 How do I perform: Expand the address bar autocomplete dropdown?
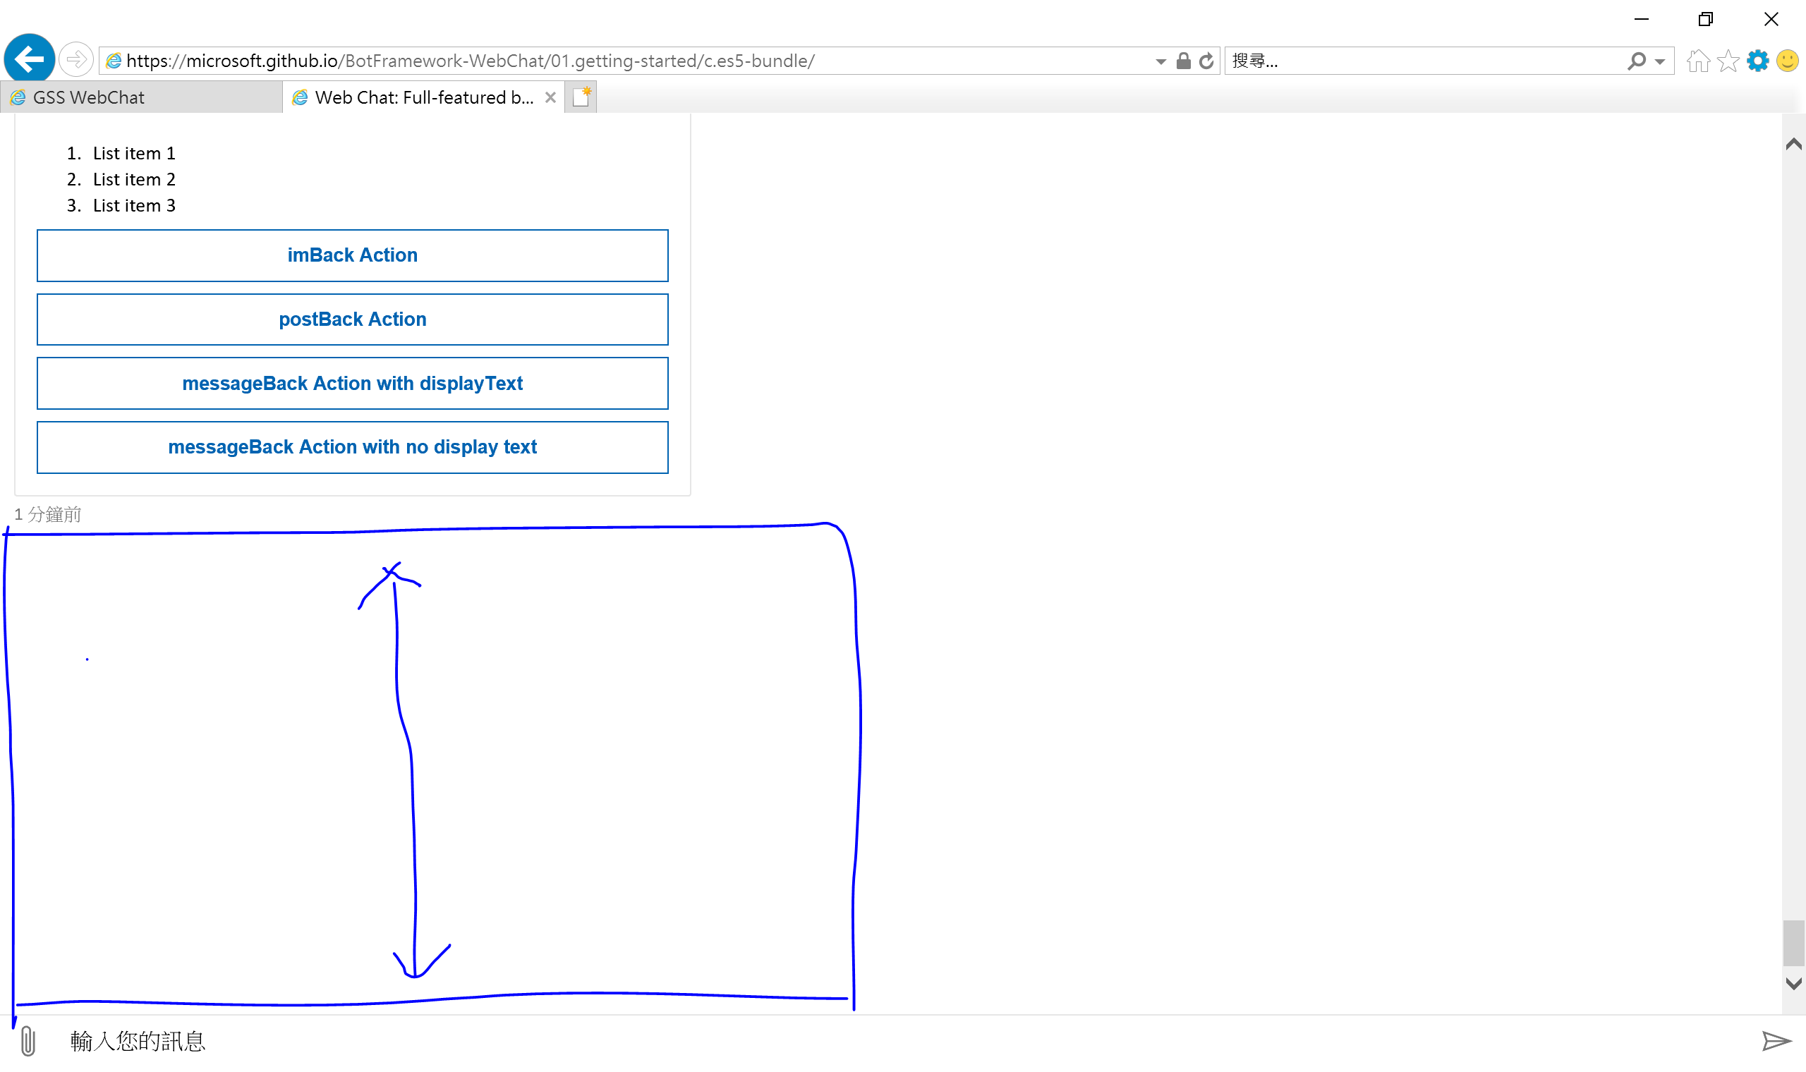click(x=1160, y=60)
